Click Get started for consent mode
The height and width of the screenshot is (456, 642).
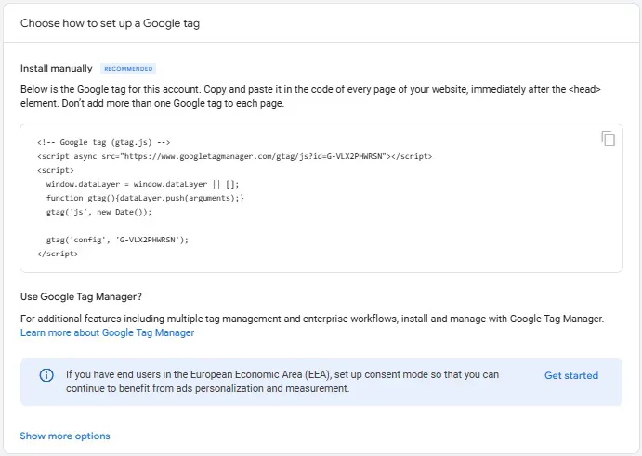[571, 375]
